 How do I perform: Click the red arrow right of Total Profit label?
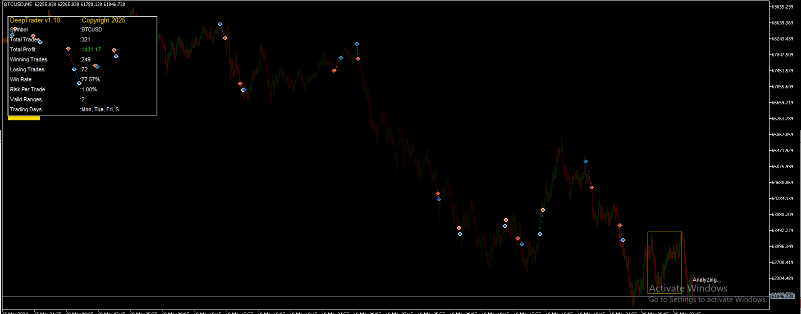click(68, 49)
